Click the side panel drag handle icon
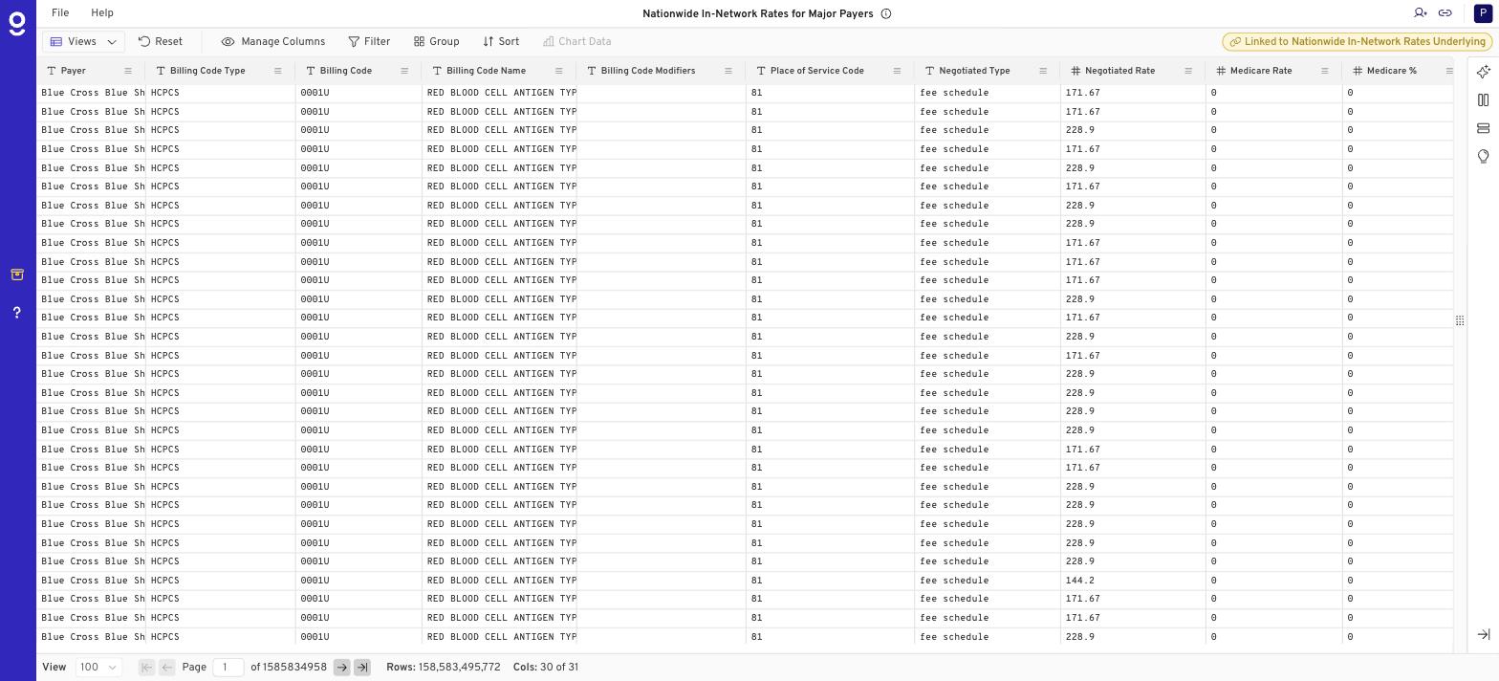Image resolution: width=1499 pixels, height=681 pixels. point(1460,320)
